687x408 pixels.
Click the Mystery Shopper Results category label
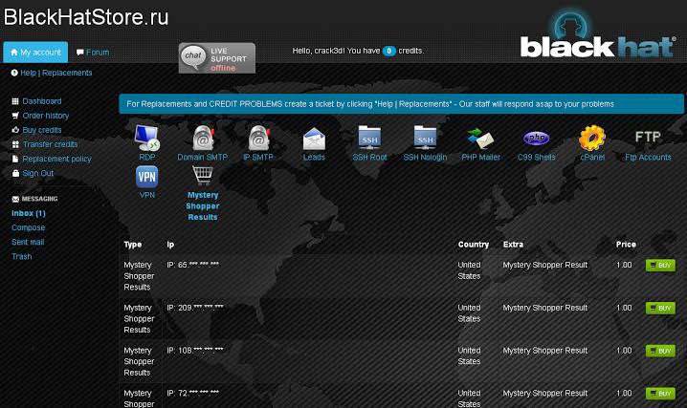[x=203, y=206]
